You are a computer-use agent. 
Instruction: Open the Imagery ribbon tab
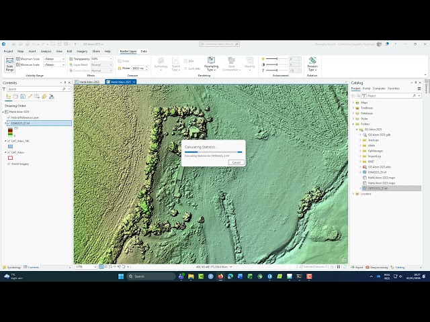(82, 51)
